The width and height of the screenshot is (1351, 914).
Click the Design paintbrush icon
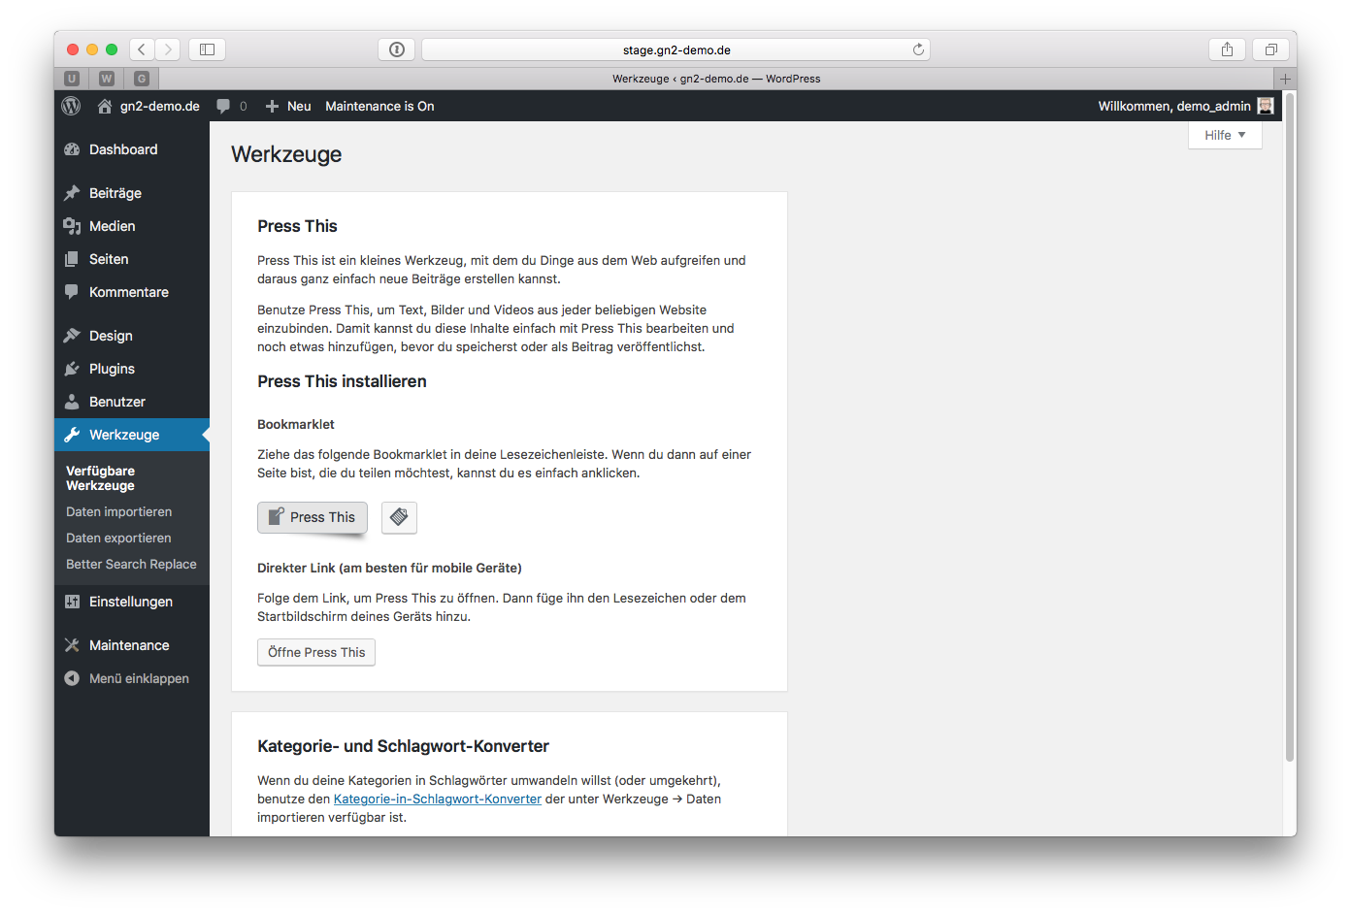pos(72,336)
